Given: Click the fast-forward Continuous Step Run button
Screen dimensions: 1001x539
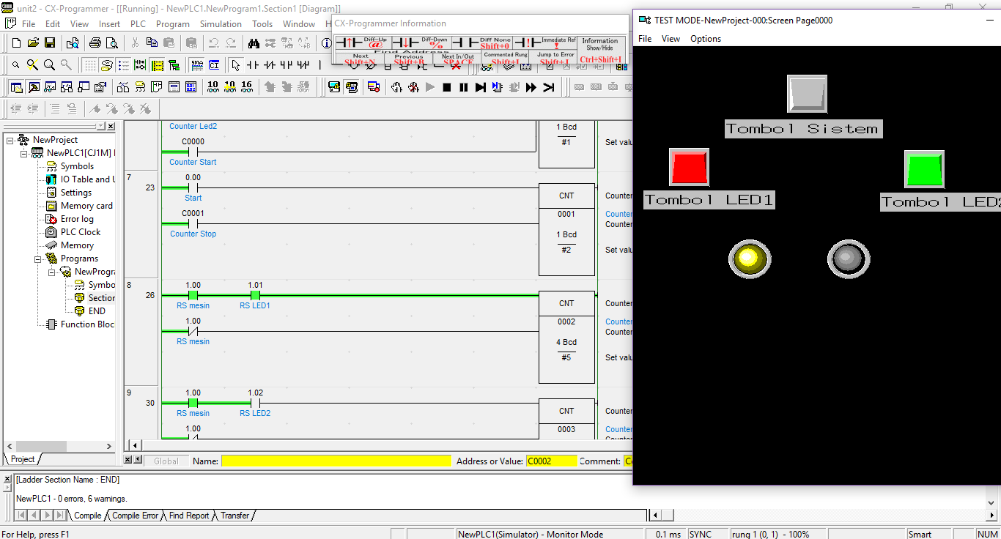Looking at the screenshot, I should tap(531, 87).
